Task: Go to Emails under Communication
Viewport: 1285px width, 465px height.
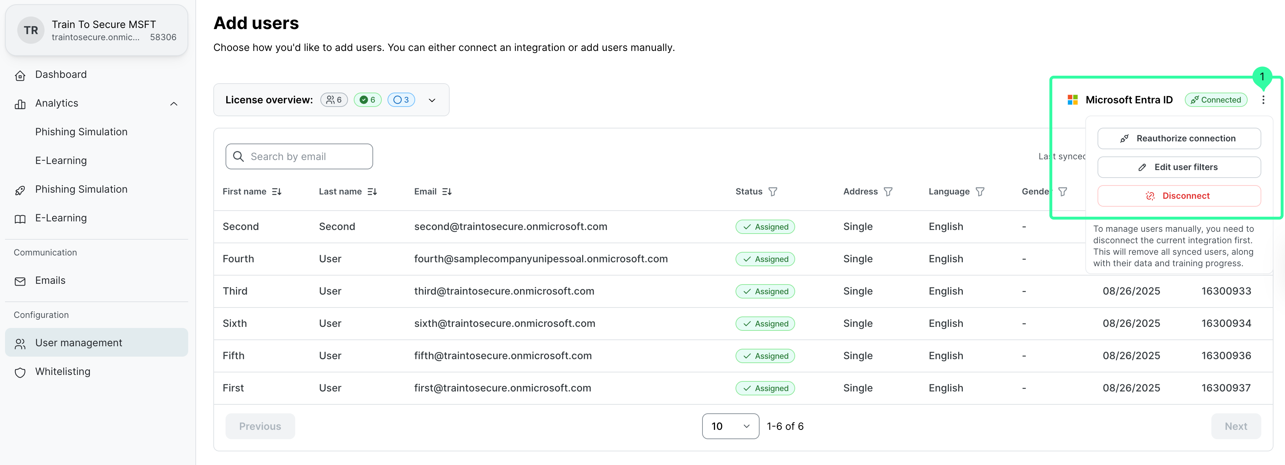Action: coord(50,280)
